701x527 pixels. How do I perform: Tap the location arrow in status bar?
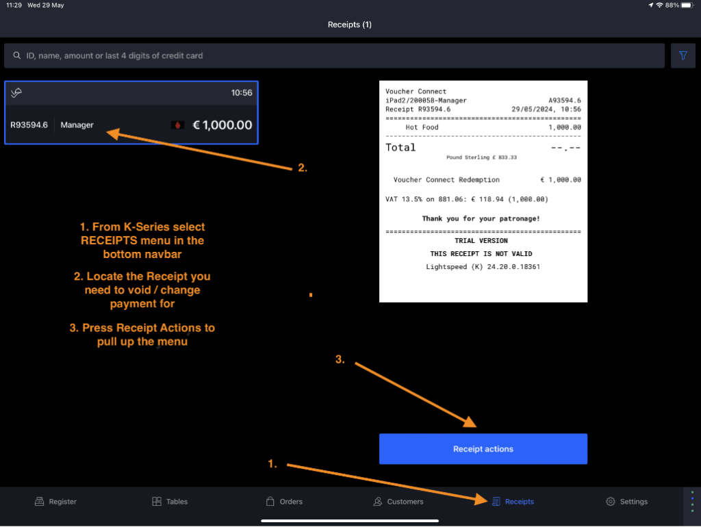point(650,5)
